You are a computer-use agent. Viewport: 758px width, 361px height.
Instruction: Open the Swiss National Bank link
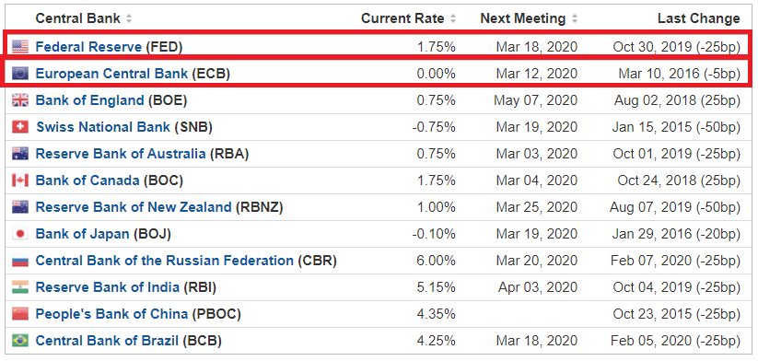(103, 127)
